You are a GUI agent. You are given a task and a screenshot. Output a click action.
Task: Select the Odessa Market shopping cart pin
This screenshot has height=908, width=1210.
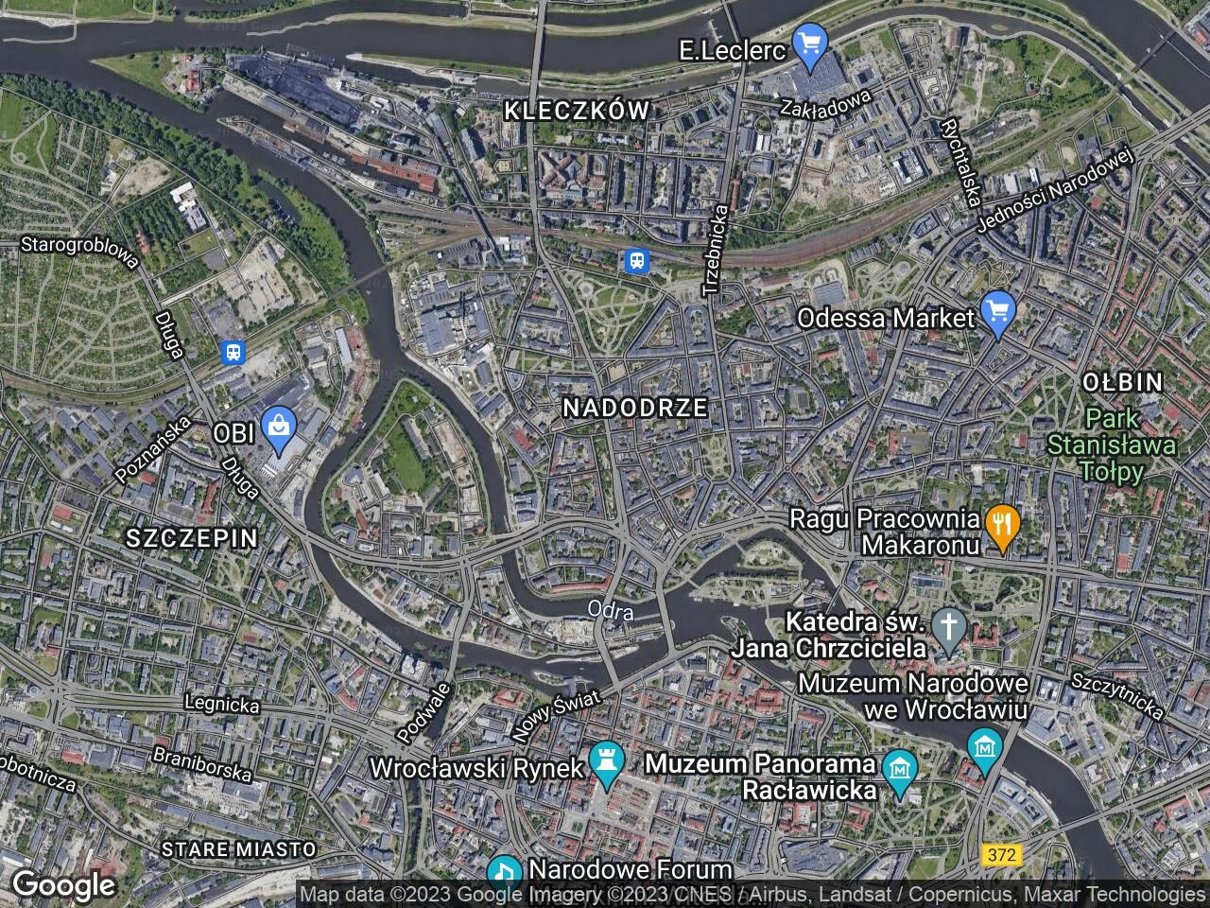(x=998, y=313)
